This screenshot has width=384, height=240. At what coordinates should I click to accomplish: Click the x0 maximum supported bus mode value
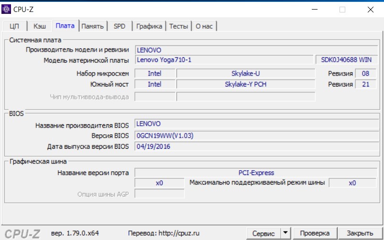pos(352,183)
